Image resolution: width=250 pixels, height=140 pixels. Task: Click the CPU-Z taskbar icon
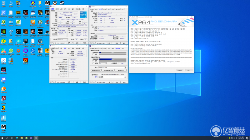[x=31, y=138]
